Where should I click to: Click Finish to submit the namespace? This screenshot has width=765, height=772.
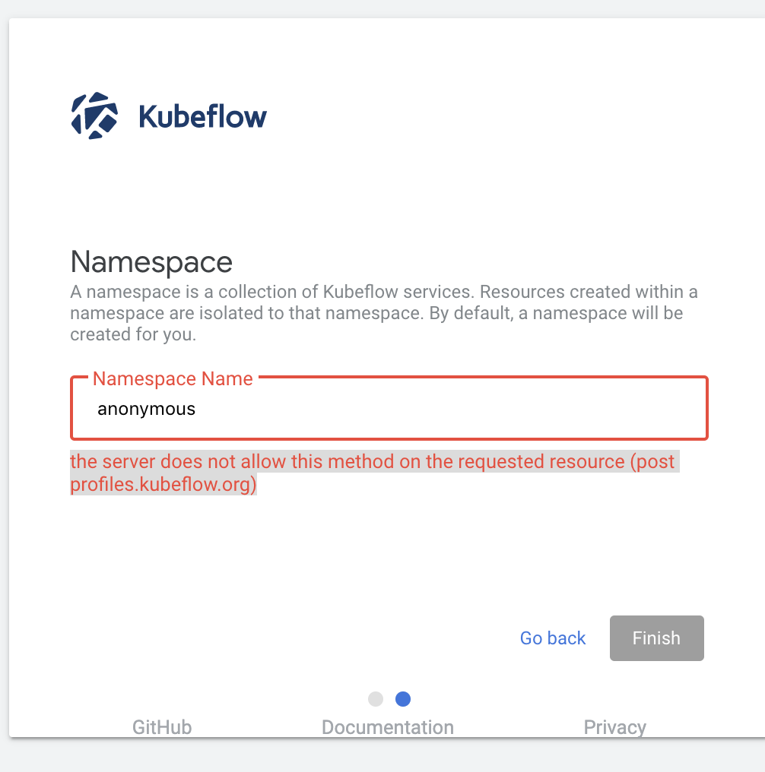pos(655,638)
